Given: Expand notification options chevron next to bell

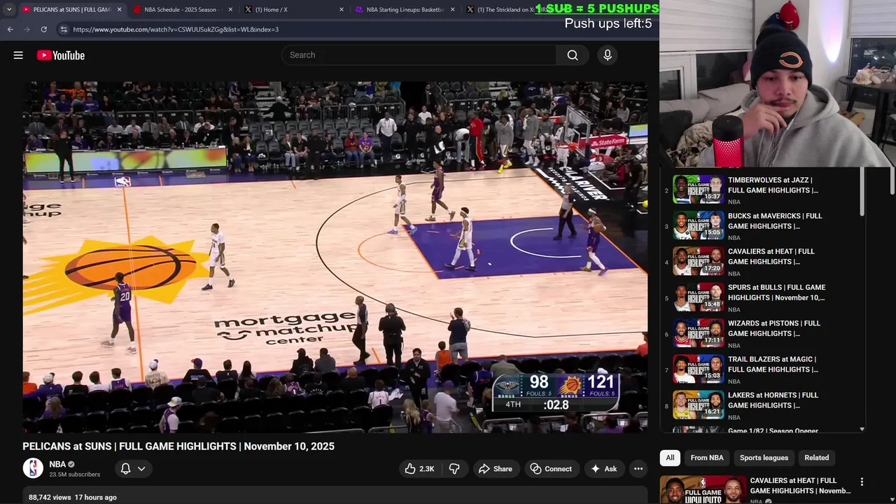Looking at the screenshot, I should coord(141,469).
